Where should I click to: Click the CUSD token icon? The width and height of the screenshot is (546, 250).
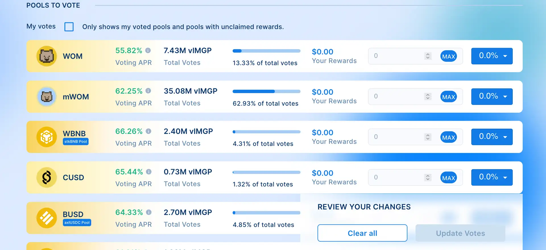47,177
